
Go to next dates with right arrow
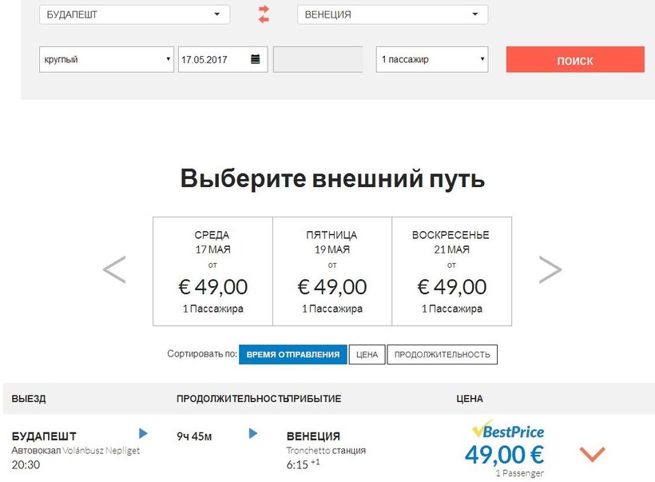(x=550, y=270)
